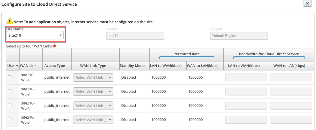Click Cloud Direct WAN to LAN(kbps) column header
Image resolution: width=316 pixels, height=130 pixels.
pos(291,66)
